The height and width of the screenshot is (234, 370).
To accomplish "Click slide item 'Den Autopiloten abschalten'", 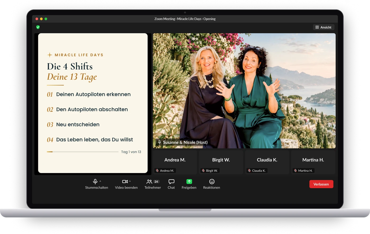I will (x=92, y=109).
